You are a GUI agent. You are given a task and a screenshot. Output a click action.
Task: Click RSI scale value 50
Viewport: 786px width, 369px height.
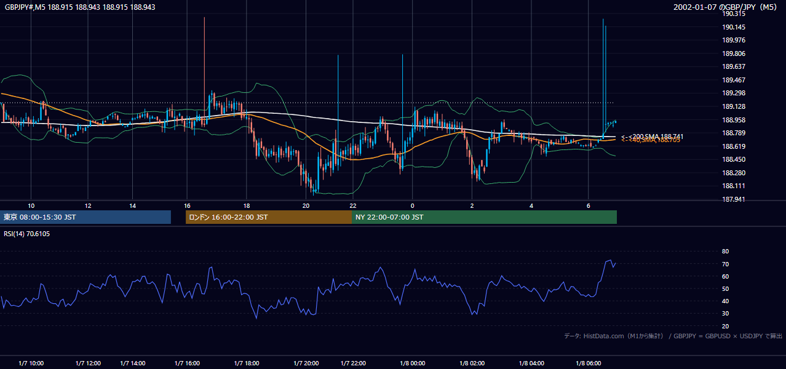click(x=725, y=288)
